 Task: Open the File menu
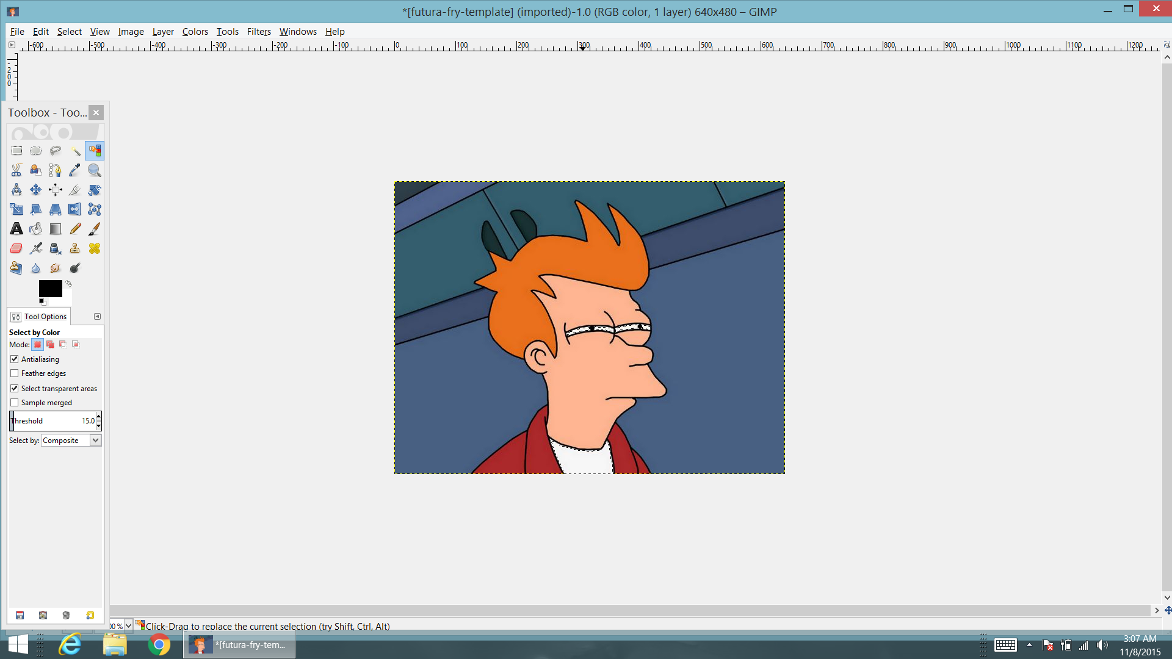click(x=17, y=32)
